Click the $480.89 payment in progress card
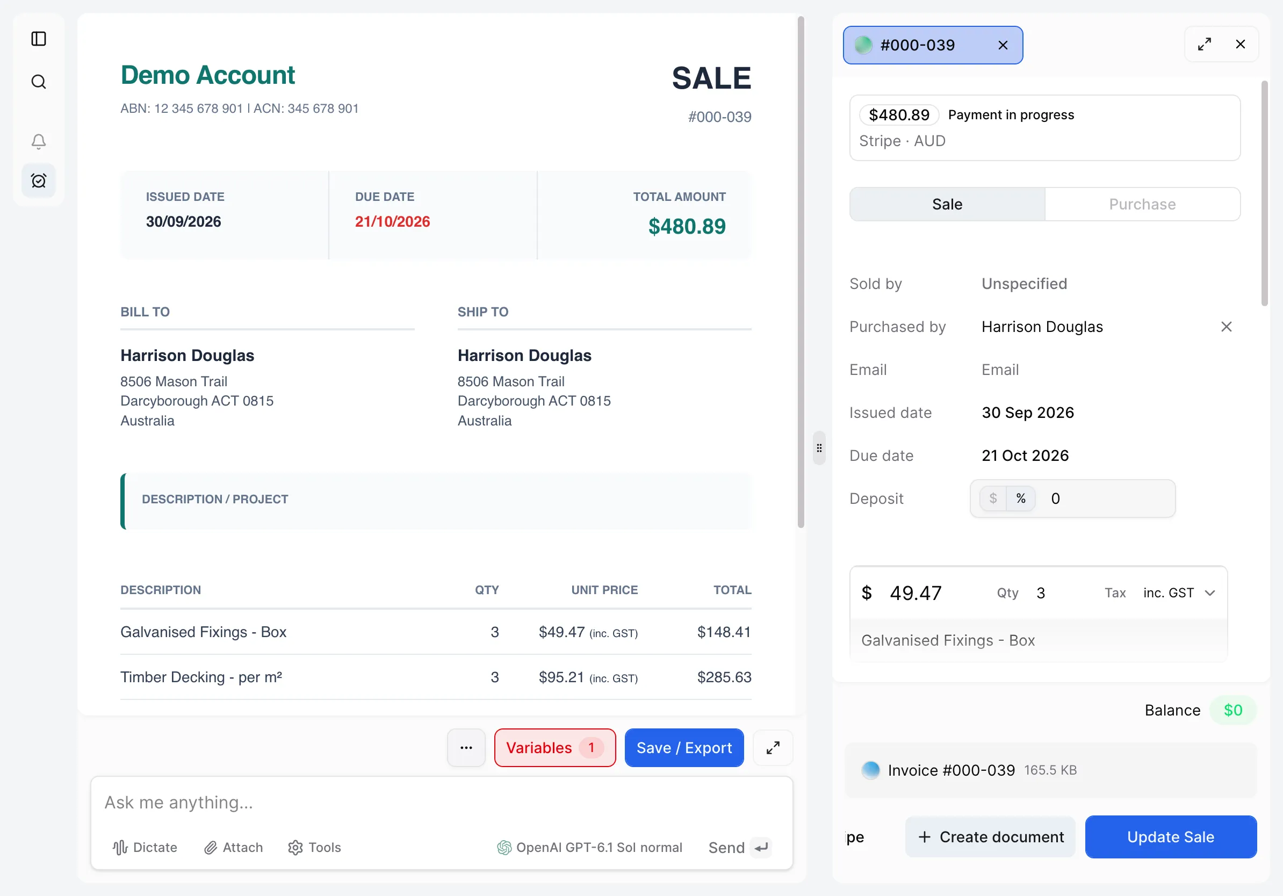Screen dimensions: 1283x896 click(x=1044, y=128)
